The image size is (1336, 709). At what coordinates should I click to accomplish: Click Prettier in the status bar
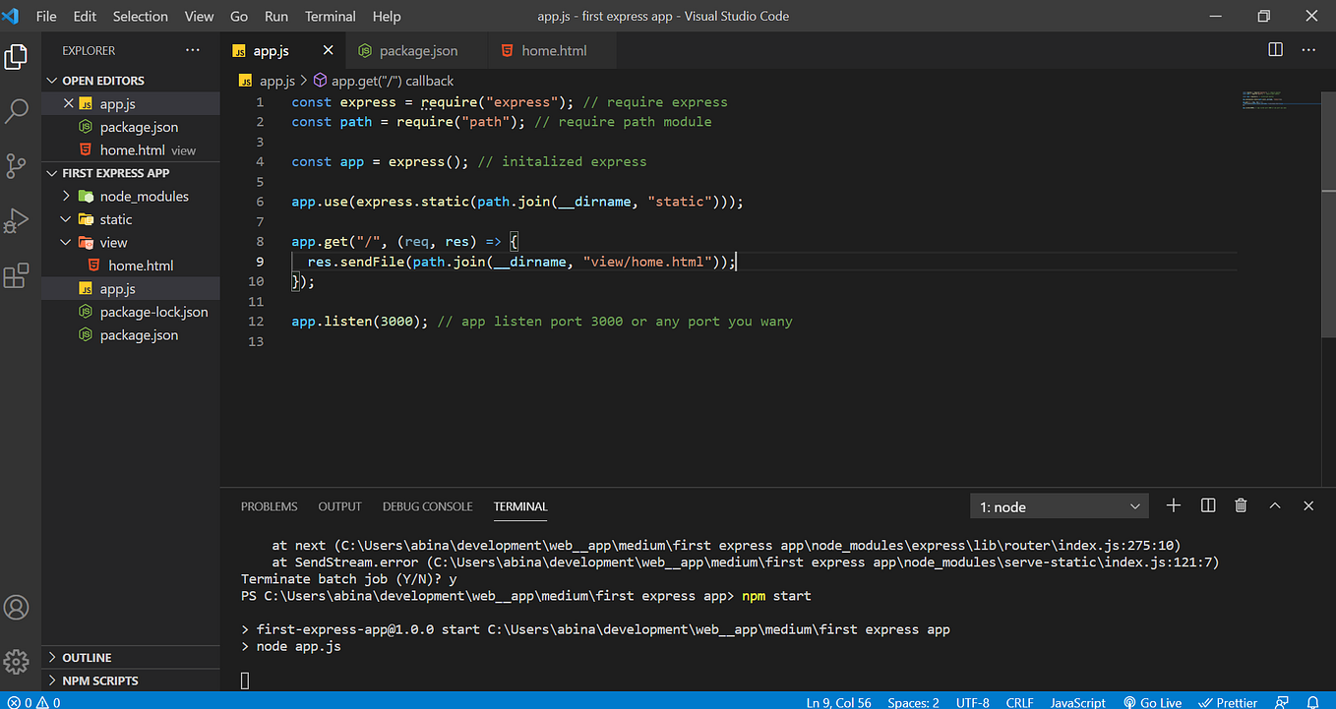pyautogui.click(x=1227, y=702)
